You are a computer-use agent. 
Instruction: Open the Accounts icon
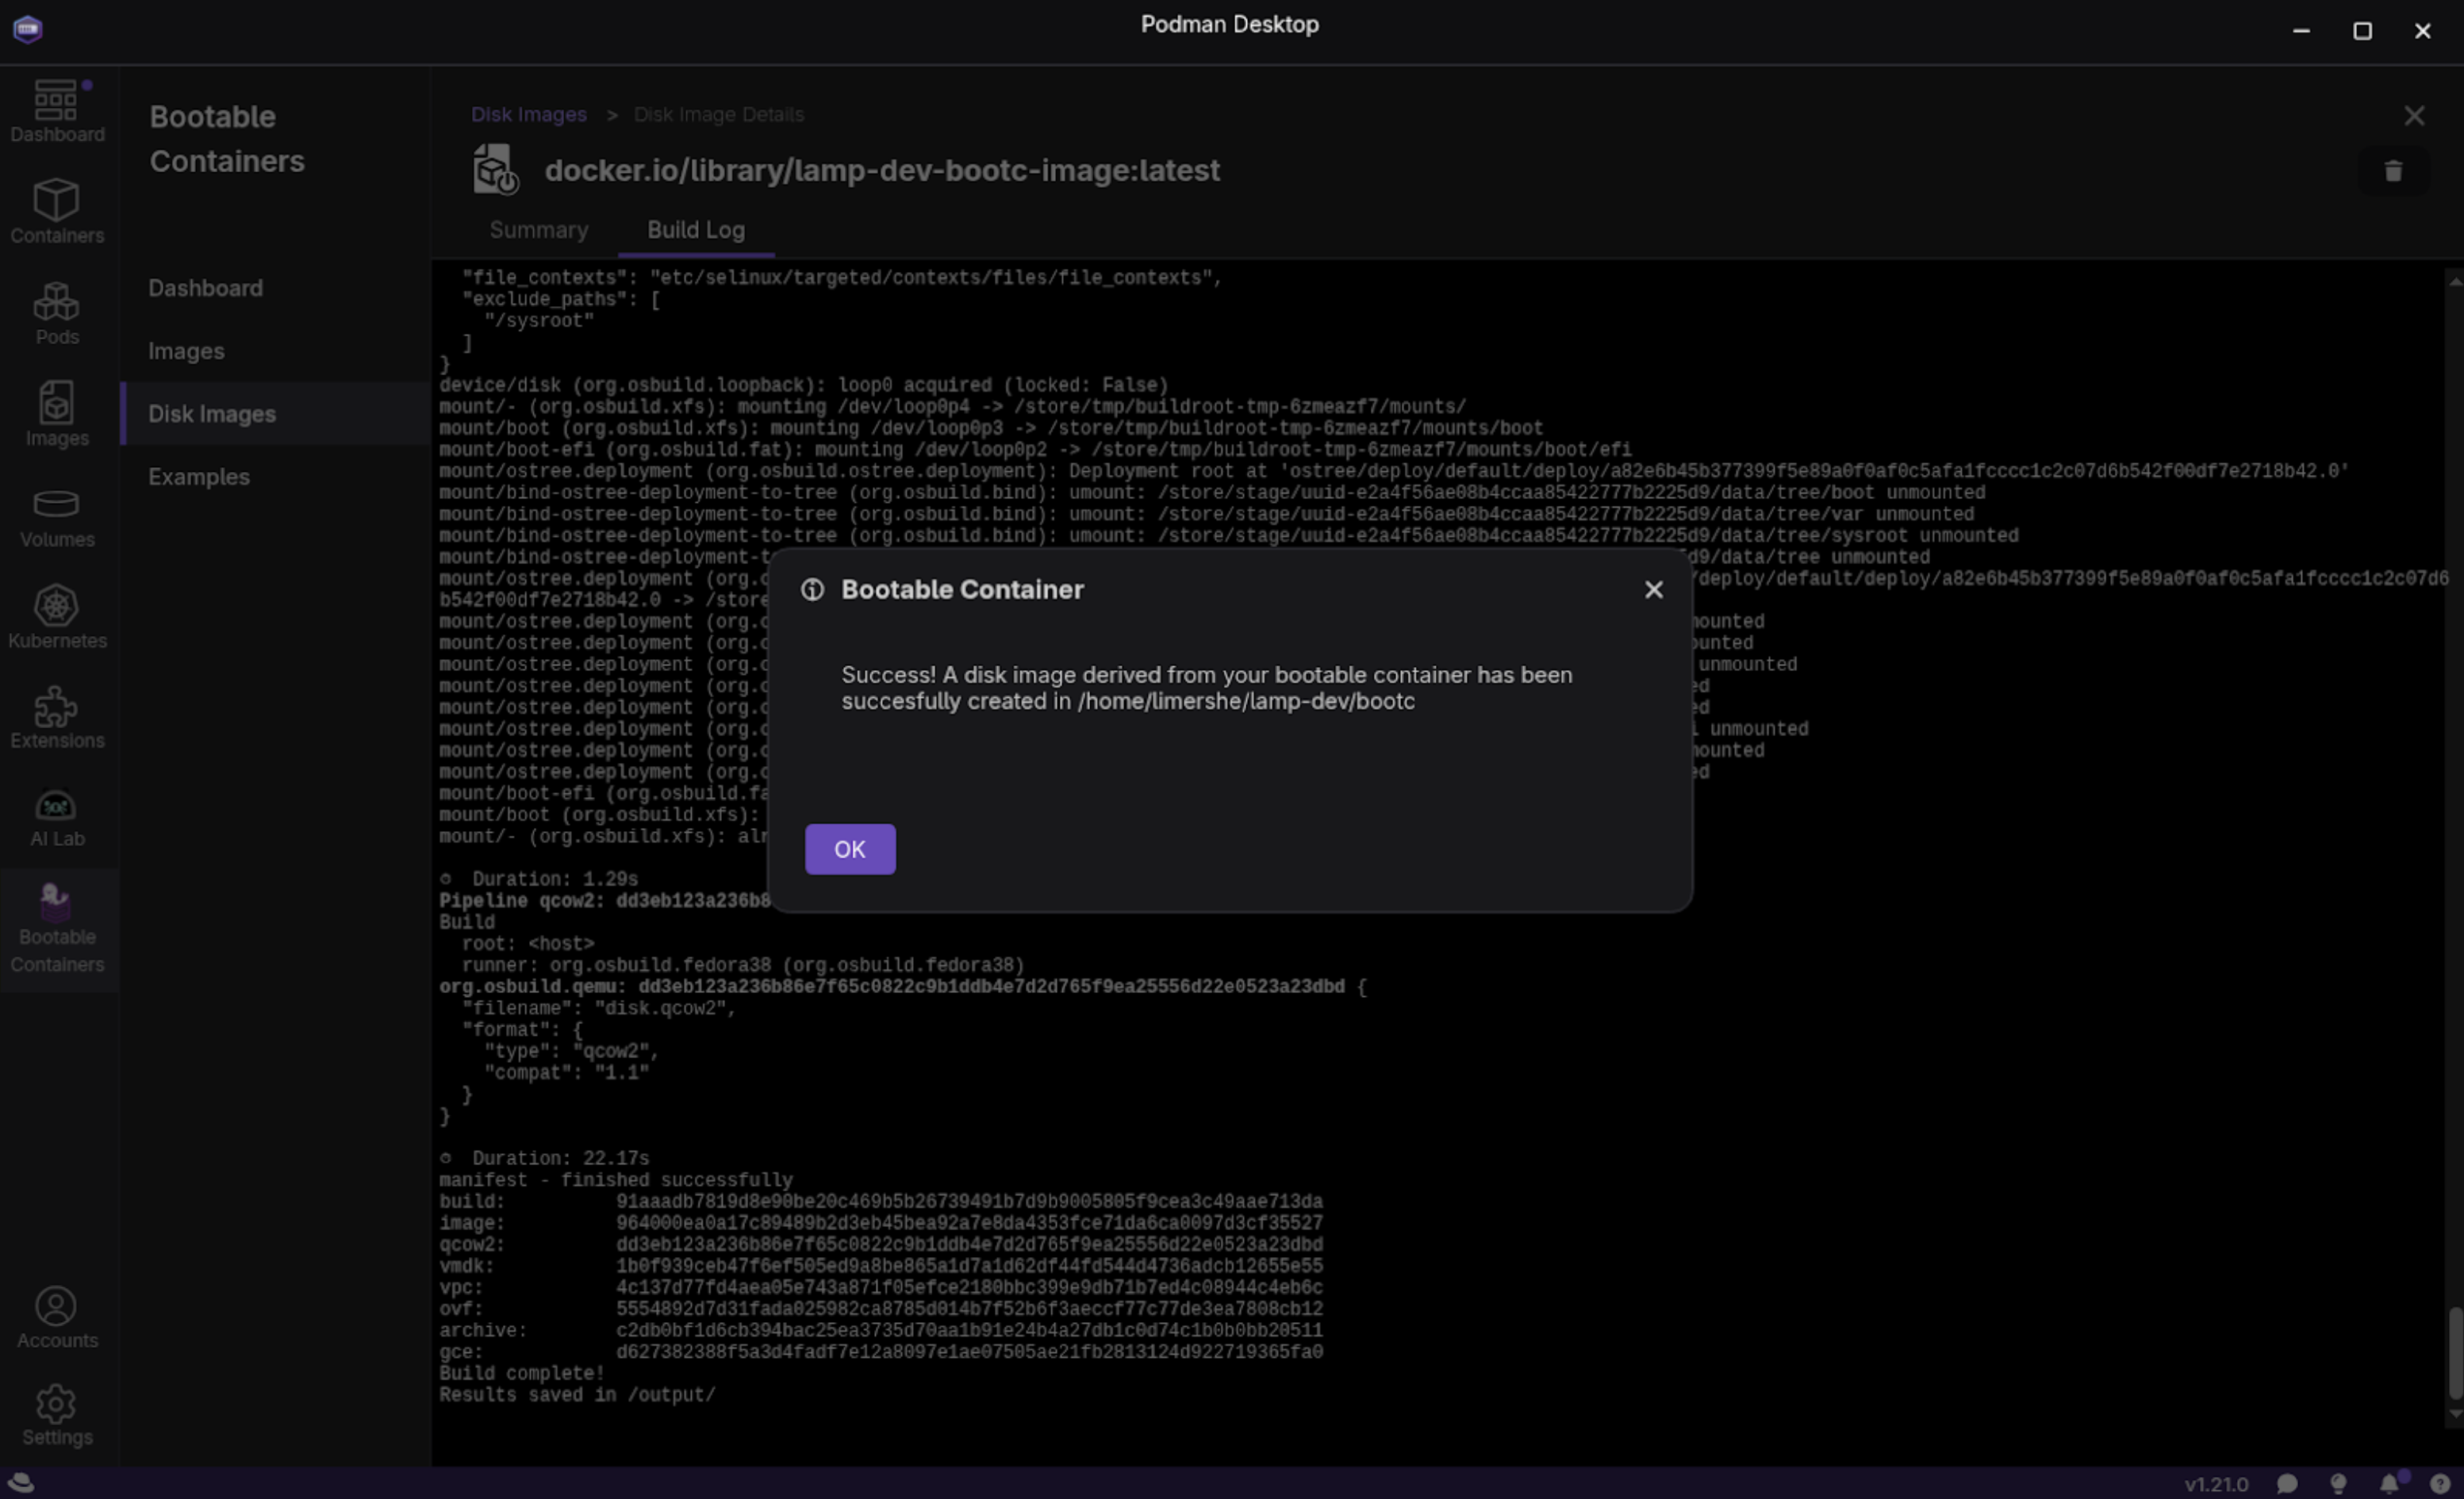[56, 1317]
